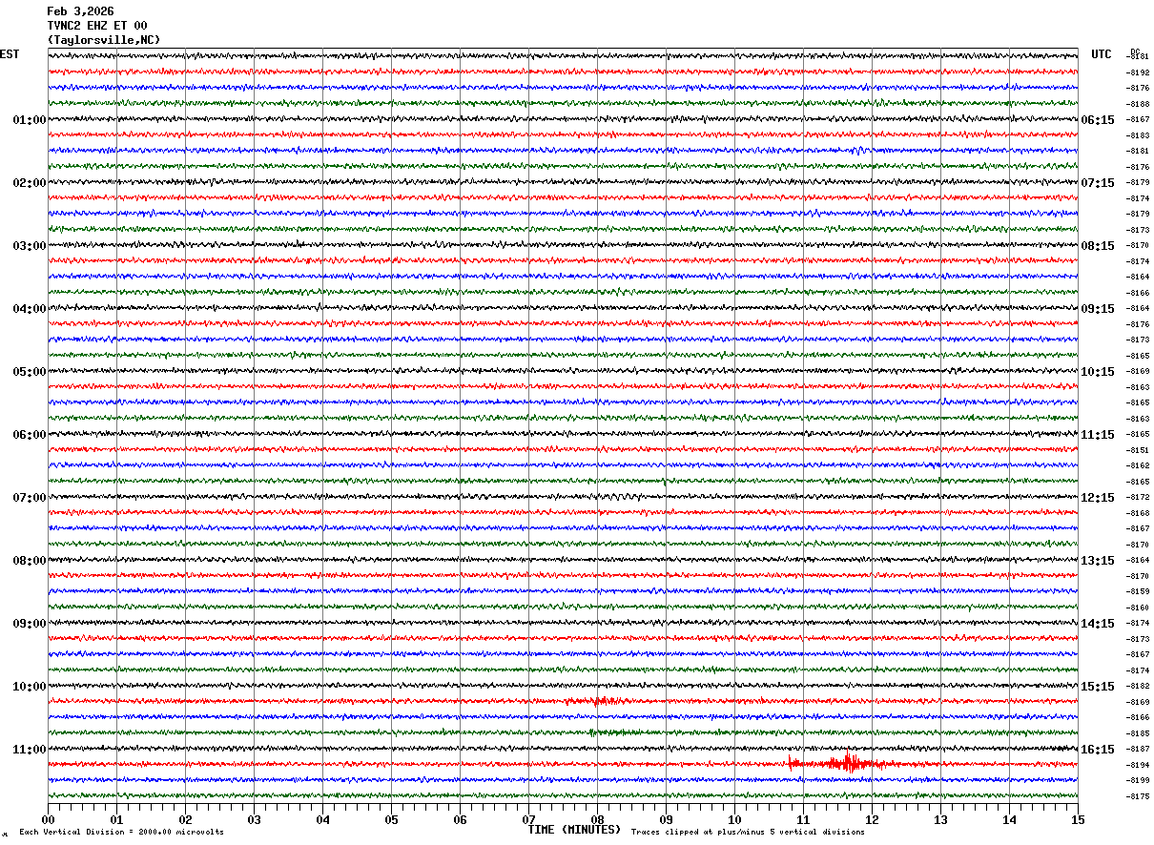Click the DC offset value -8187
This screenshot has width=1154, height=845.
click(1139, 749)
